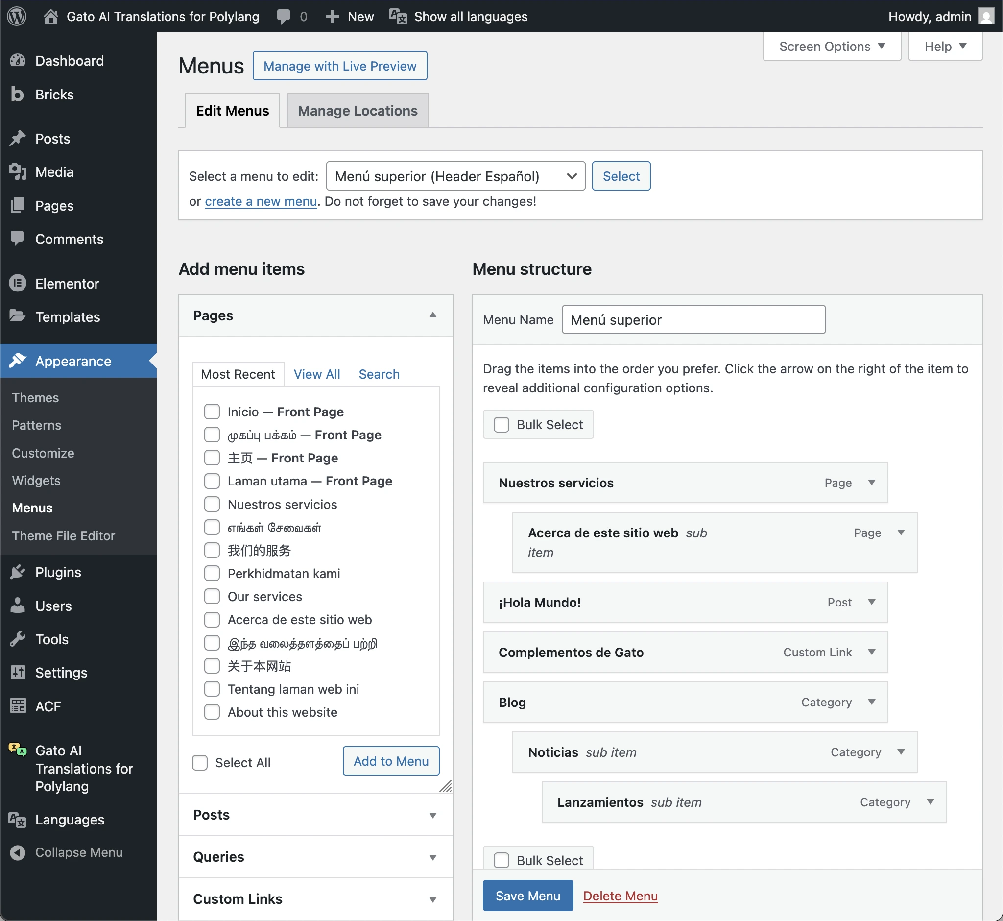The height and width of the screenshot is (921, 1003).
Task: Tick the Select All checkbox
Action: point(200,762)
